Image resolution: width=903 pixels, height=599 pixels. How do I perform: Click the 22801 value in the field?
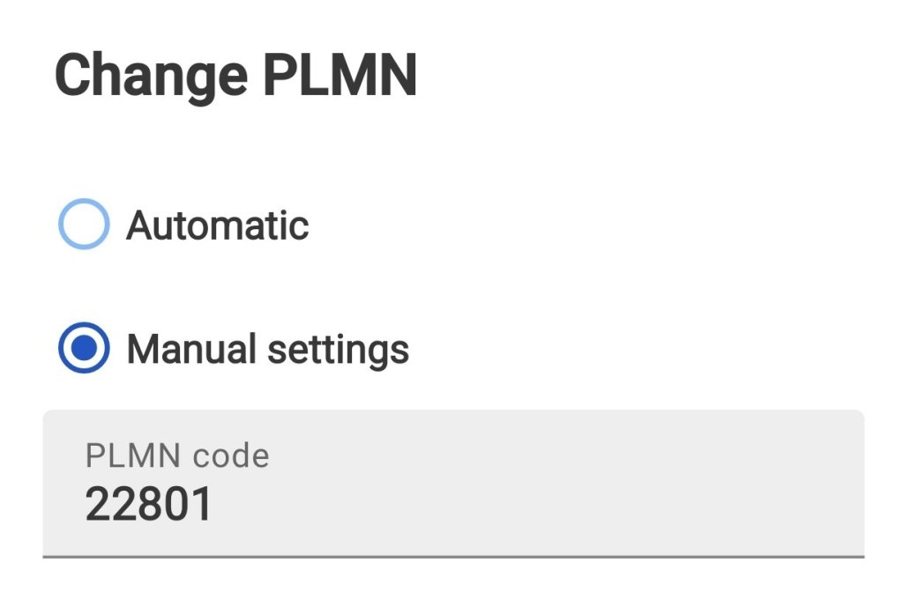click(x=149, y=505)
